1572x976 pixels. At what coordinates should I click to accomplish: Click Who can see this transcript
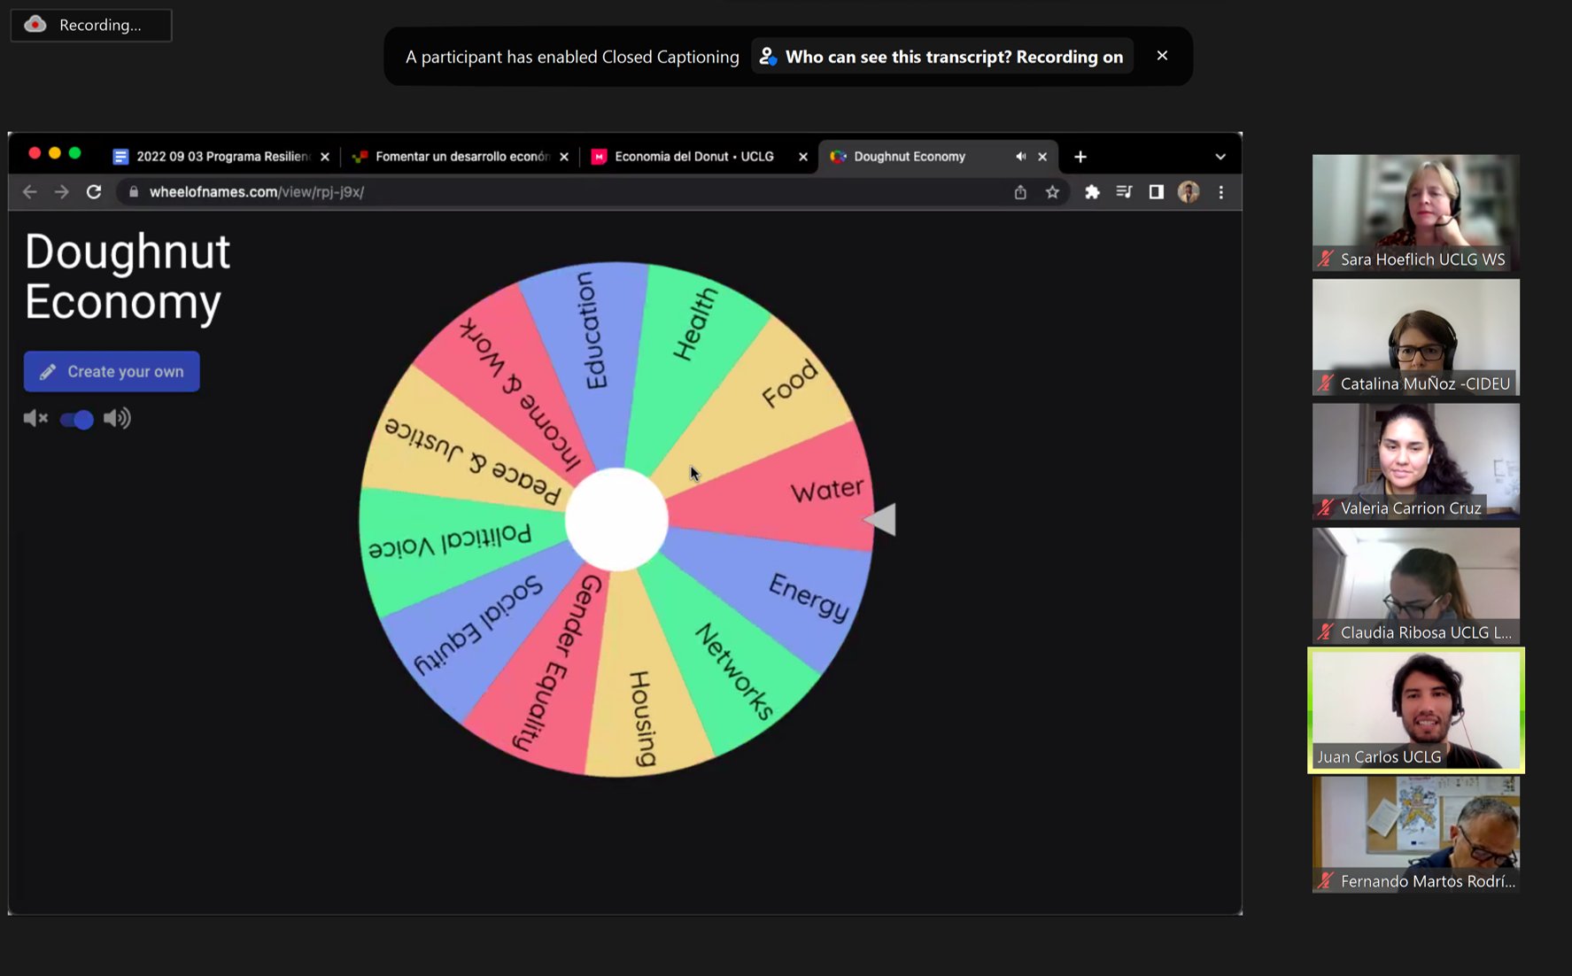[942, 57]
